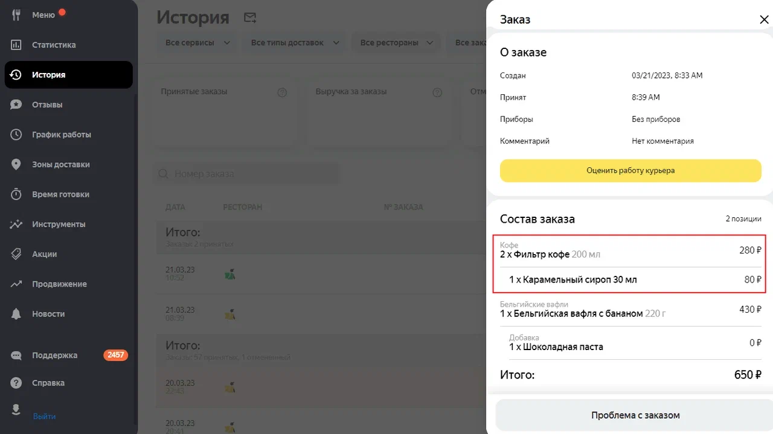Viewport: 773px width, 434px height.
Task: Open delivery zones map pin icon
Action: pos(16,164)
